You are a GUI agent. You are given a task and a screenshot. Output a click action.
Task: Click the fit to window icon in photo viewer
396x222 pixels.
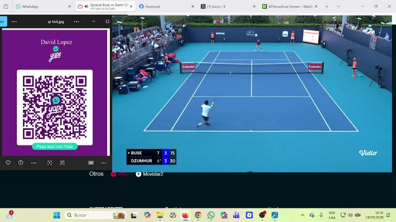click(91, 163)
